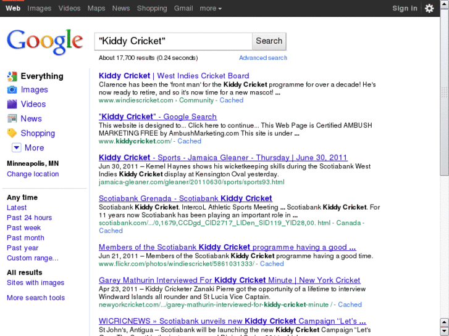The height and width of the screenshot is (336, 449).
Task: Open Members of the Scotiabank Kiddy Cricket result
Action: click(x=227, y=247)
